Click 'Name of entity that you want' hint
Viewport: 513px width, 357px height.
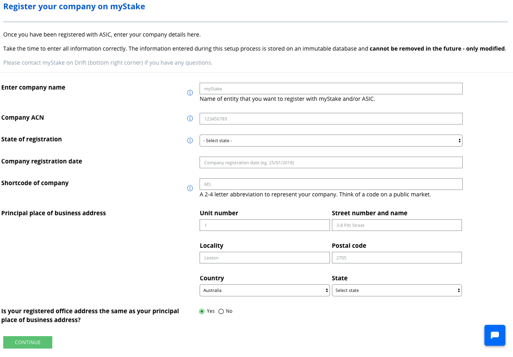pos(287,99)
